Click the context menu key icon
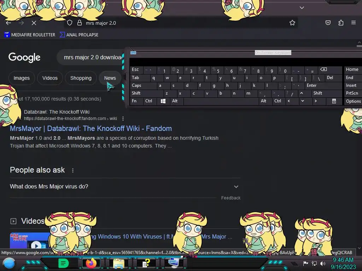The width and height of the screenshot is (362, 271). 334,101
